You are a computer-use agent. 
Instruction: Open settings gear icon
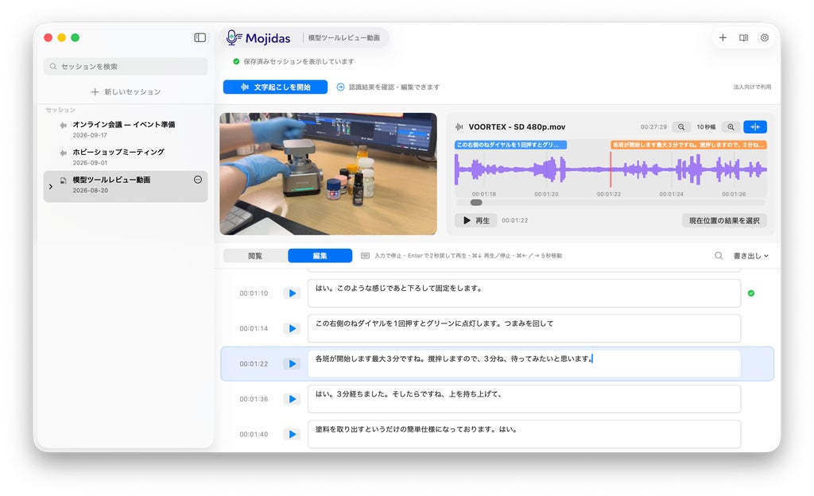click(764, 37)
